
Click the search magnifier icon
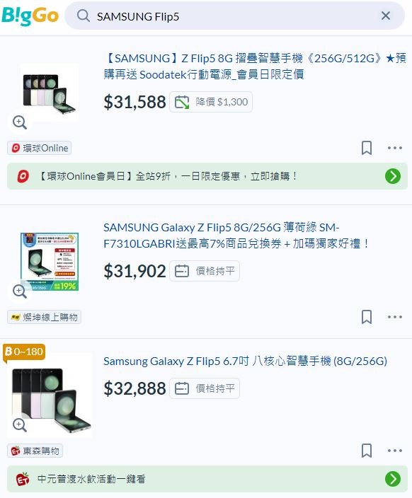point(84,16)
